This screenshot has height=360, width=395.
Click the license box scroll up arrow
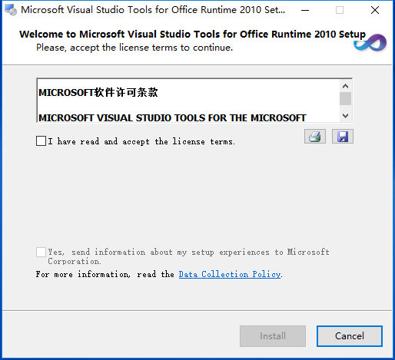click(x=345, y=86)
